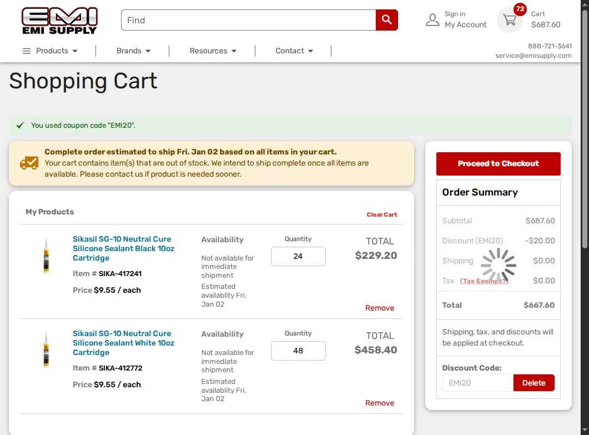The image size is (589, 435).
Task: Click the Order Summary heading
Action: pos(480,192)
